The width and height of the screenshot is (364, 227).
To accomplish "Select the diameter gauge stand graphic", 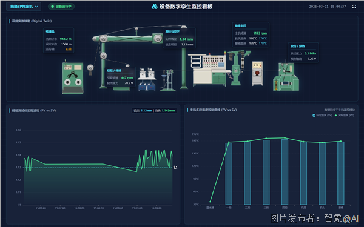I will 167,80.
